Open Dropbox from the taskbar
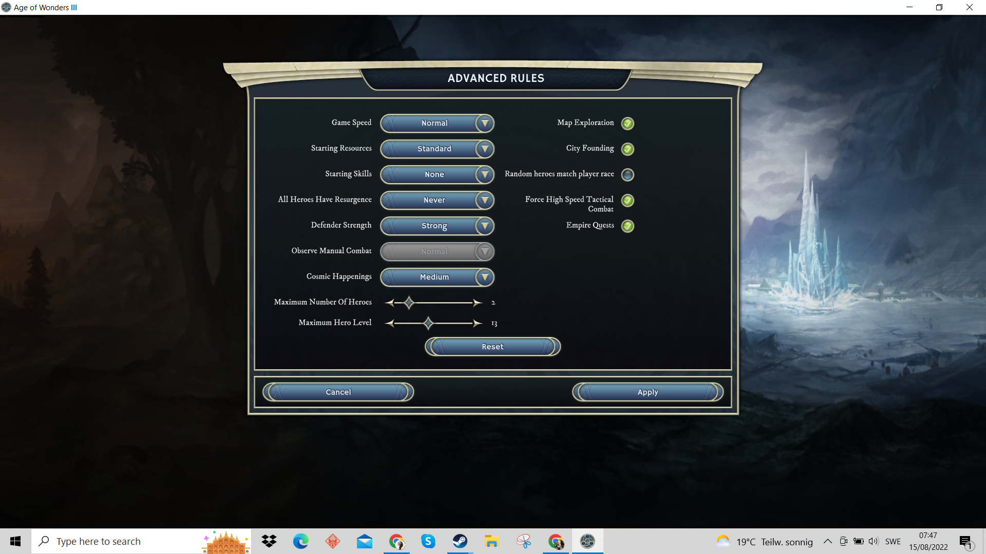 point(269,541)
